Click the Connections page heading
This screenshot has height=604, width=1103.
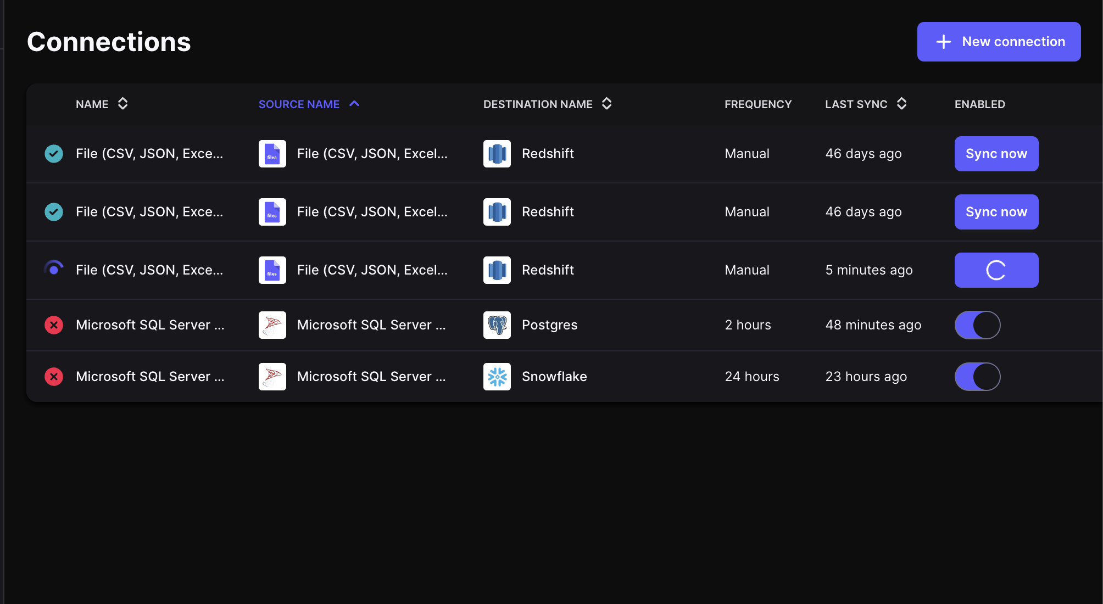(x=109, y=42)
